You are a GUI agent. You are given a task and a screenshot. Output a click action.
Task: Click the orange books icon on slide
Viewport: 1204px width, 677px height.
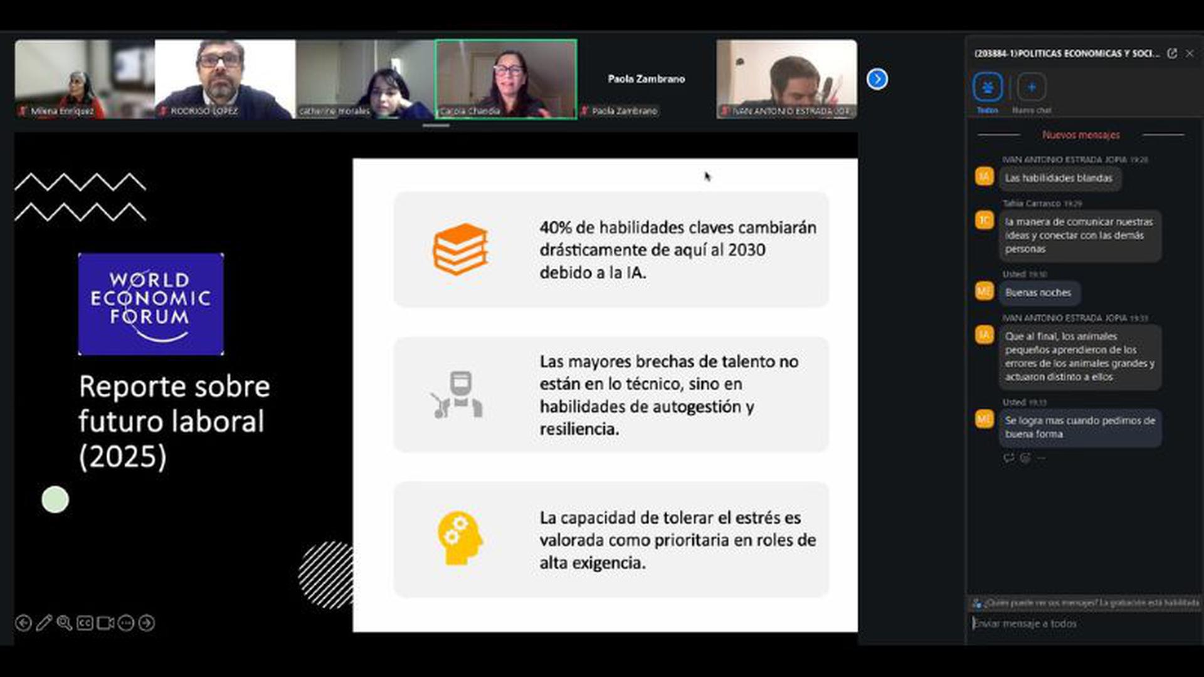[460, 249]
